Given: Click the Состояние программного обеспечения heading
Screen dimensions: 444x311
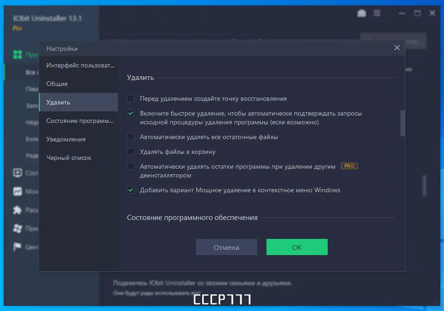Looking at the screenshot, I should click(192, 218).
